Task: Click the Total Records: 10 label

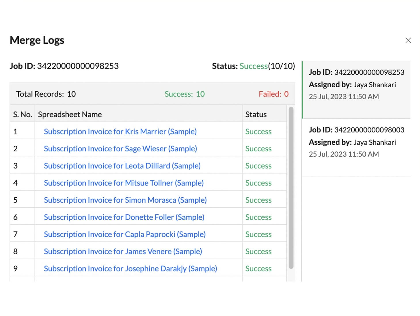Action: click(46, 94)
